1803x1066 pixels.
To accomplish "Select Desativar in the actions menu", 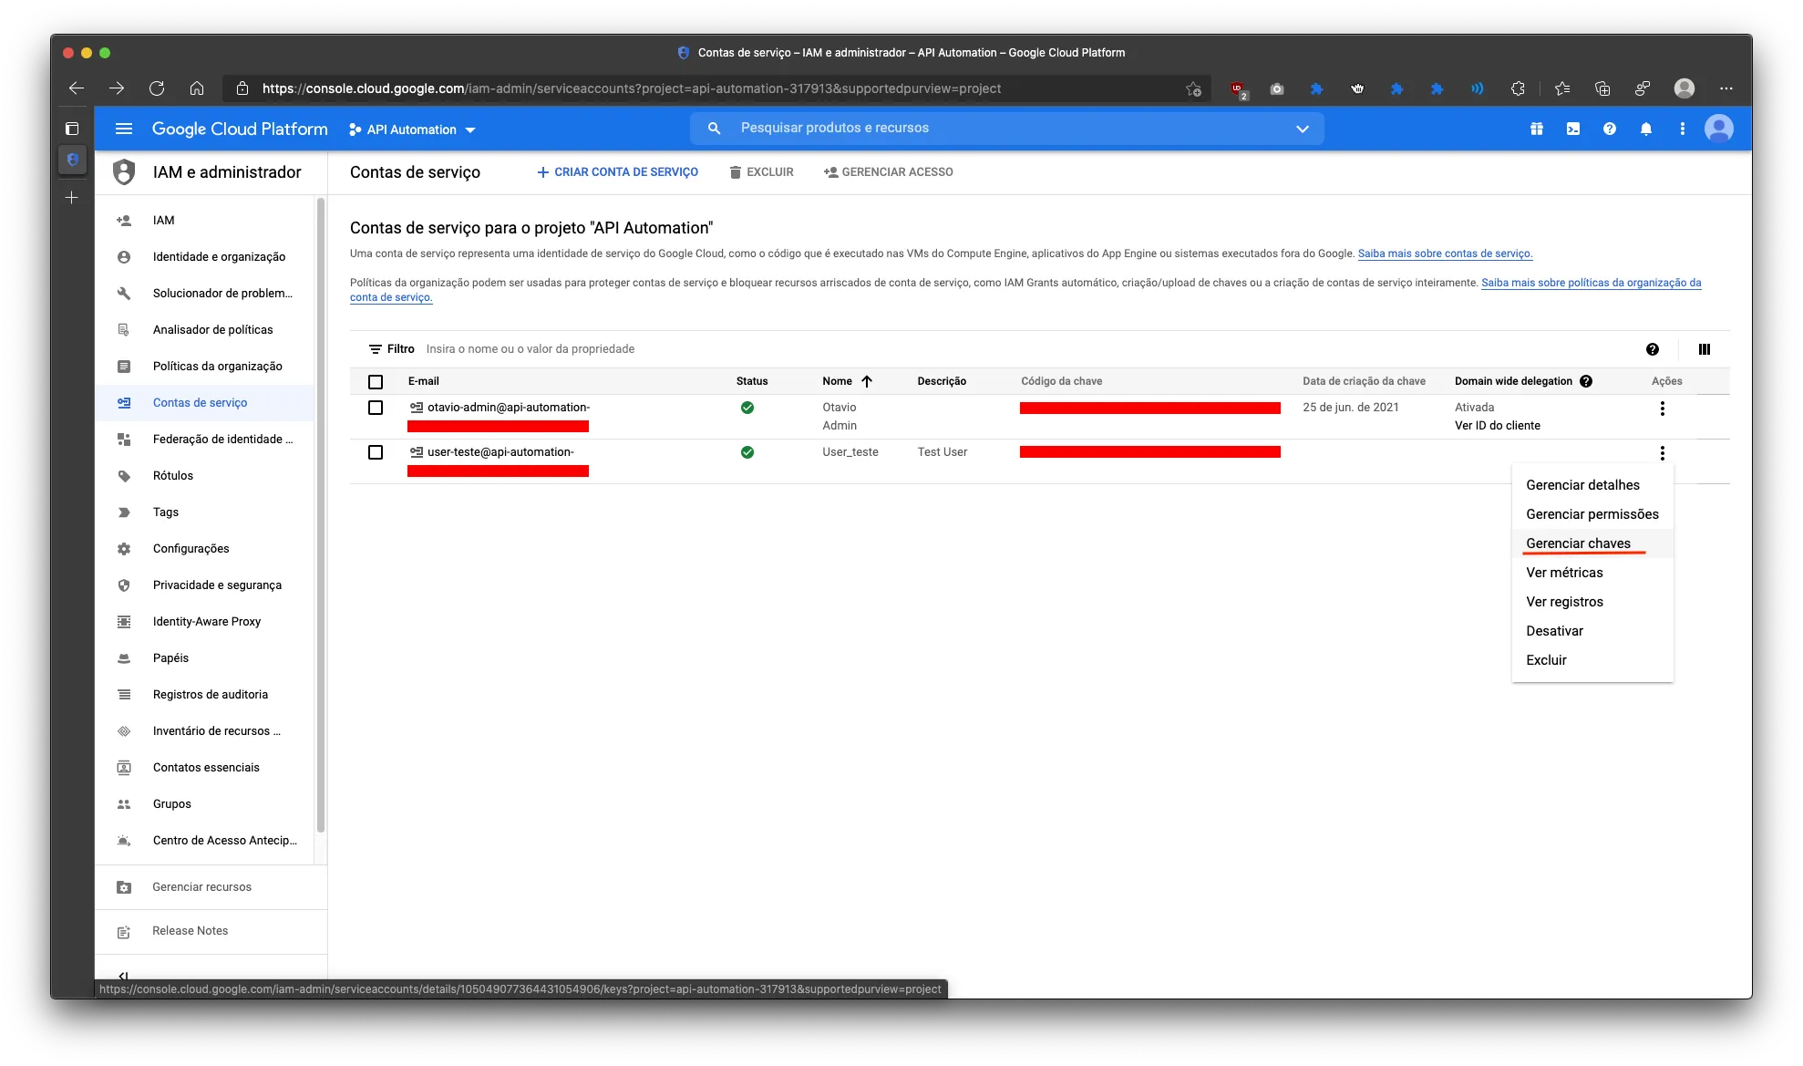I will [1592, 631].
